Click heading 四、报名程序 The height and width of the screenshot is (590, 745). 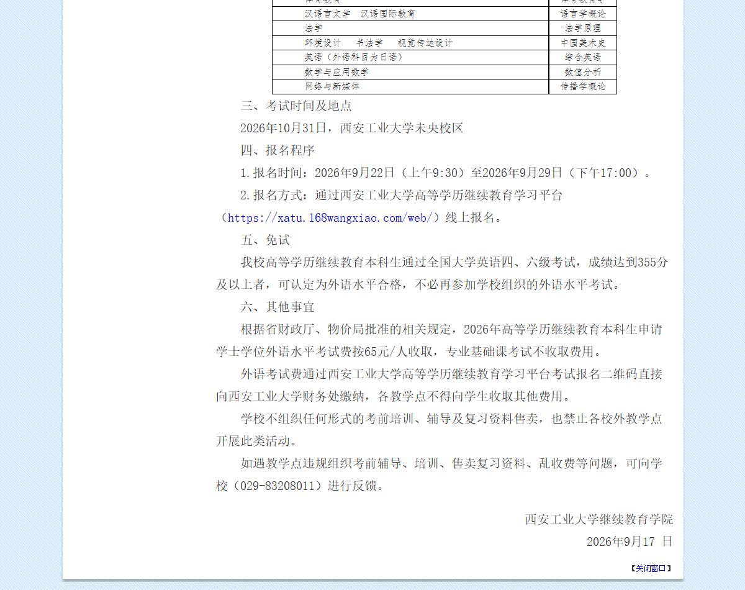point(278,151)
